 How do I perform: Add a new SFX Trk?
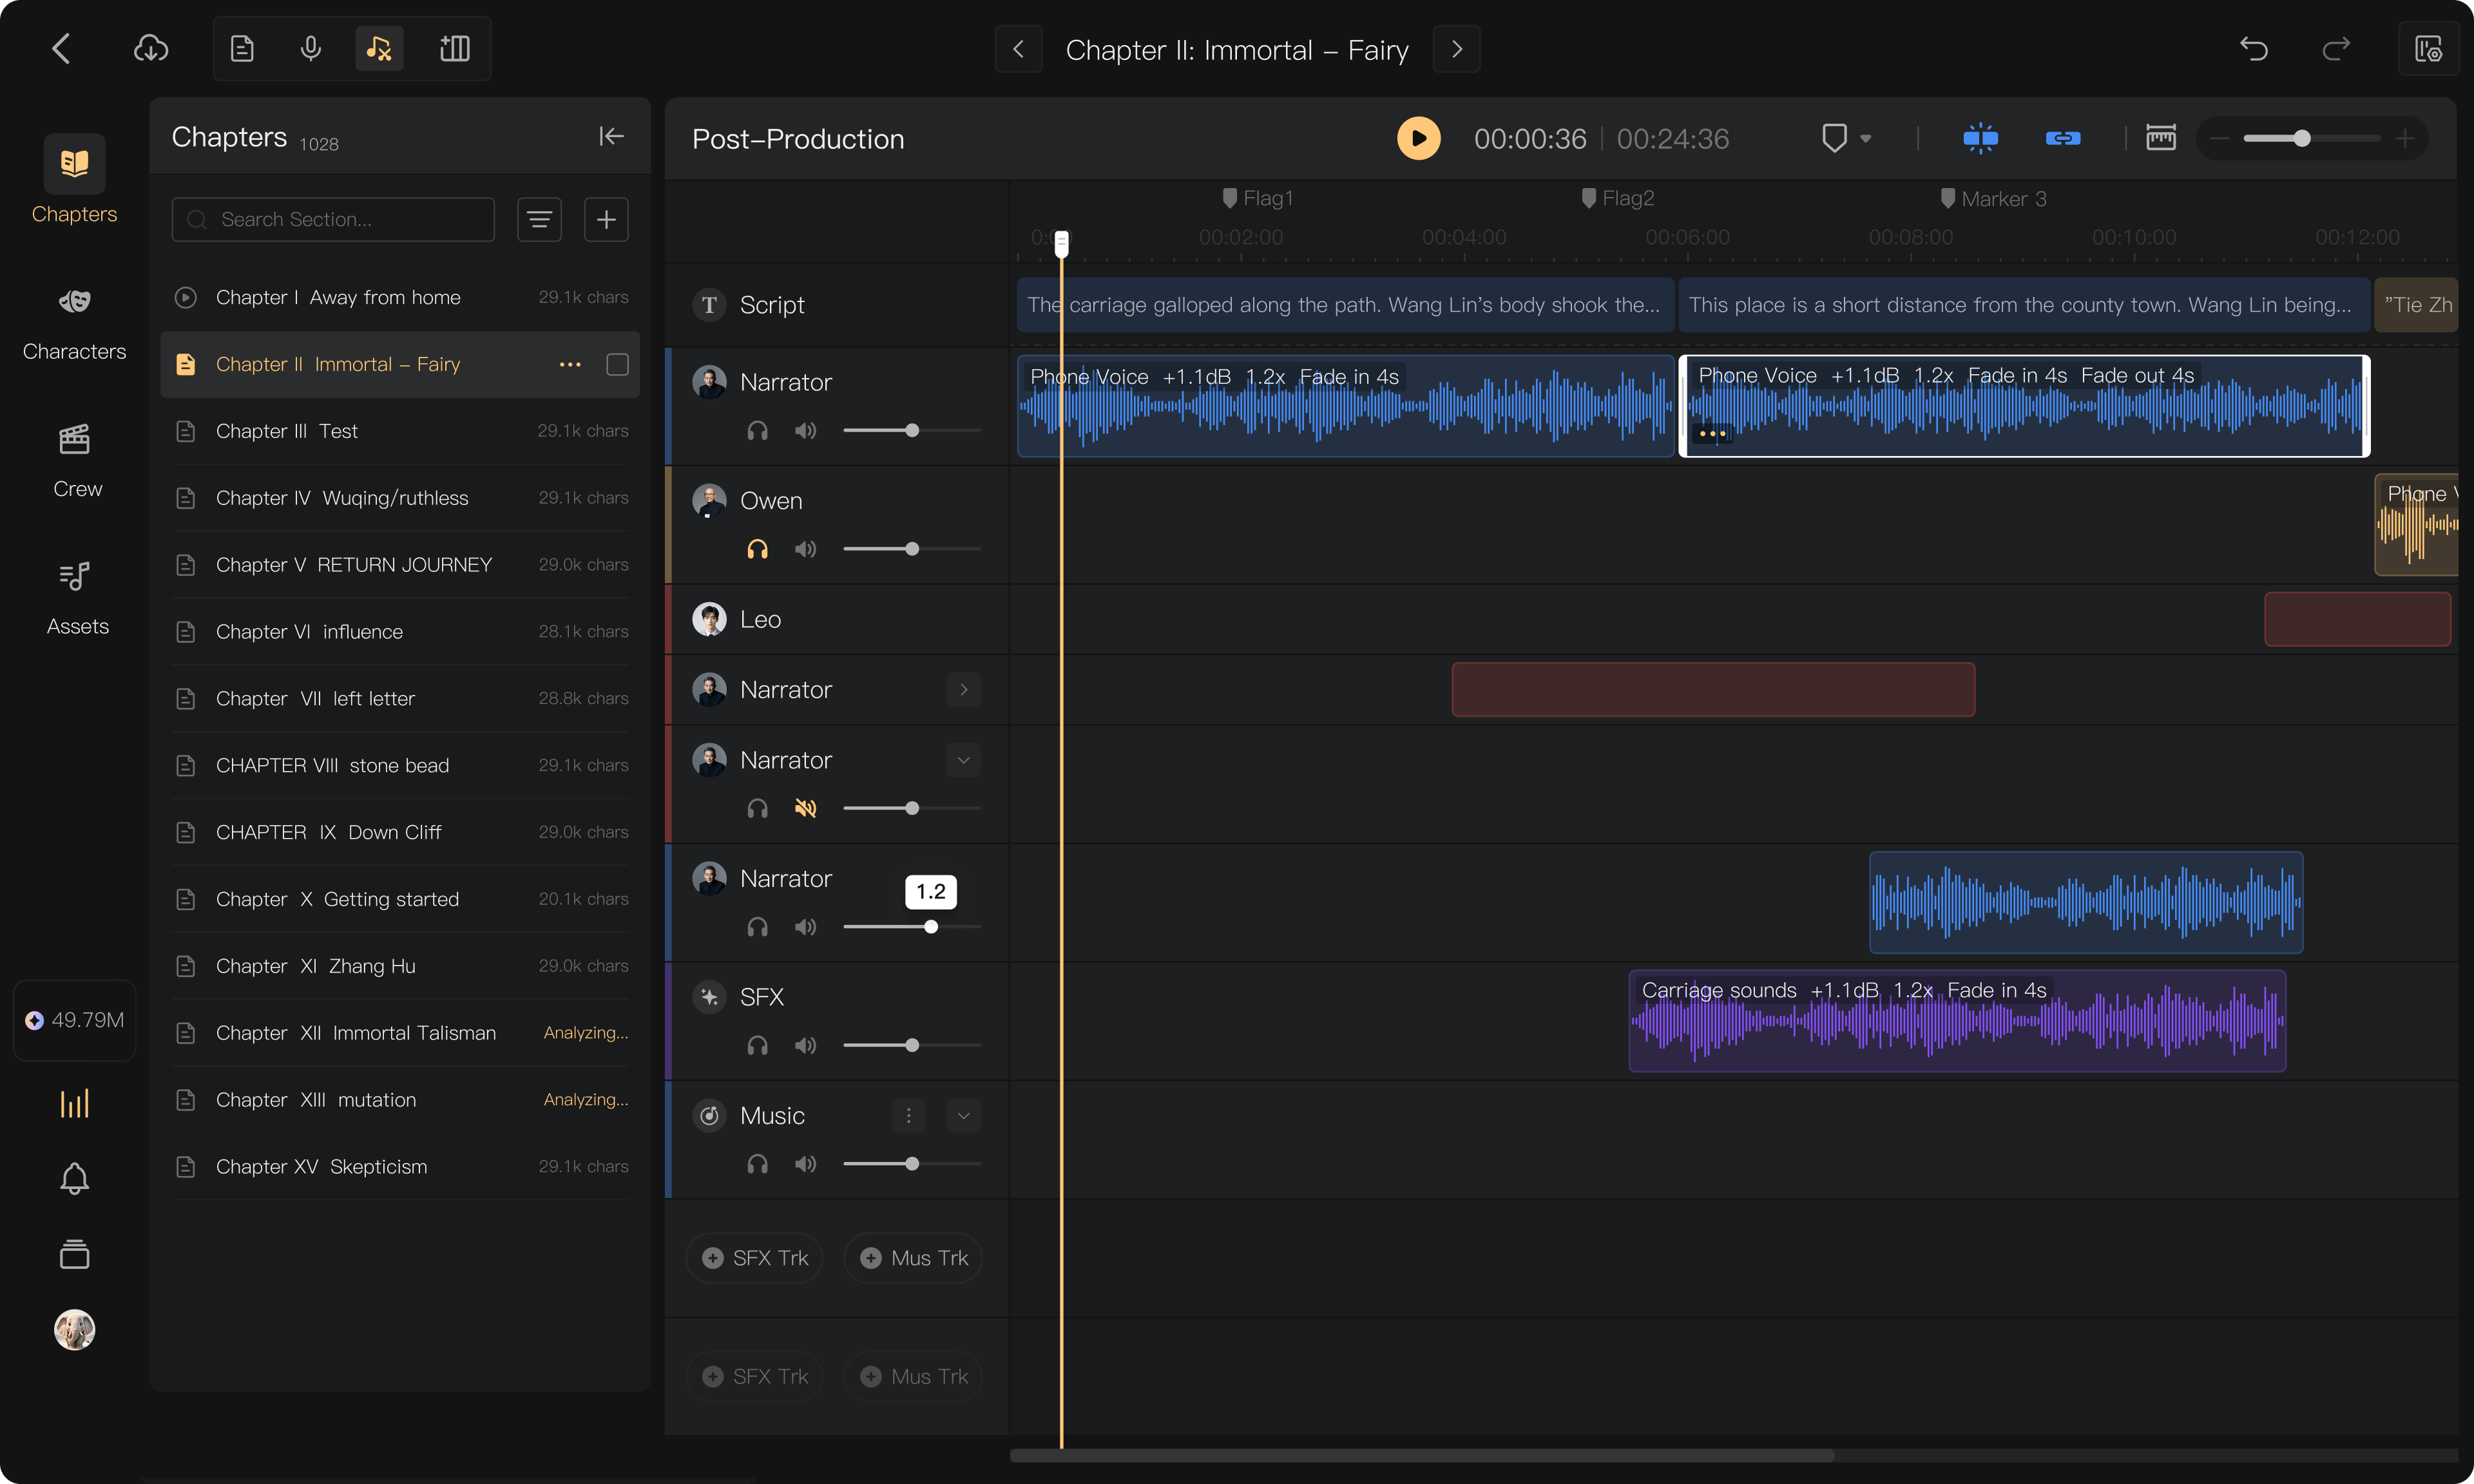(x=755, y=1258)
